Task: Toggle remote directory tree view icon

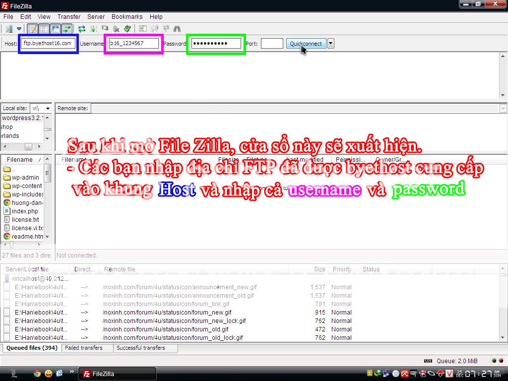Action: (x=56, y=29)
